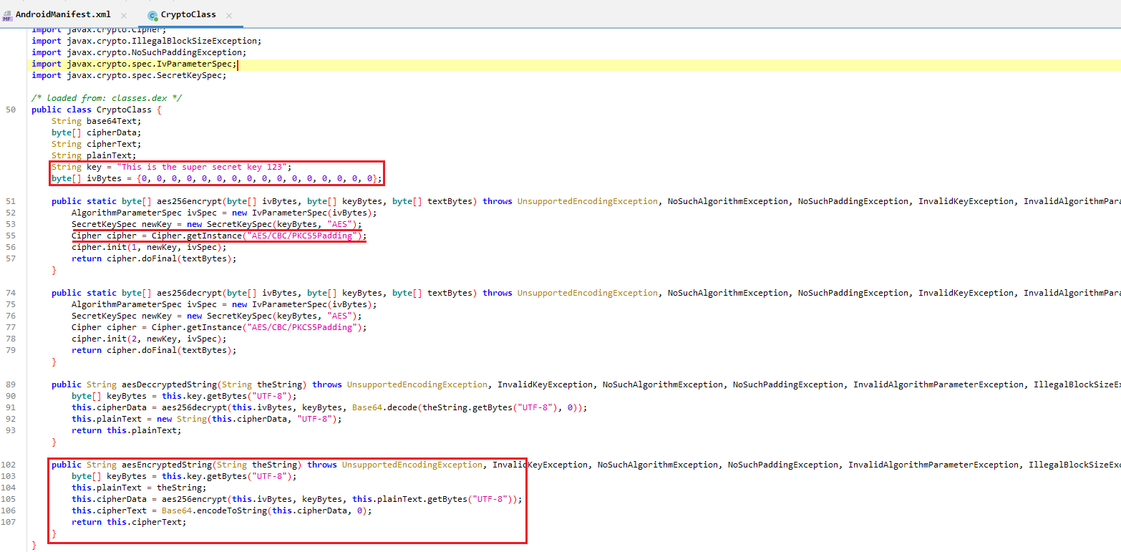The image size is (1121, 552).
Task: Close the CryptoClass tab
Action: (229, 15)
